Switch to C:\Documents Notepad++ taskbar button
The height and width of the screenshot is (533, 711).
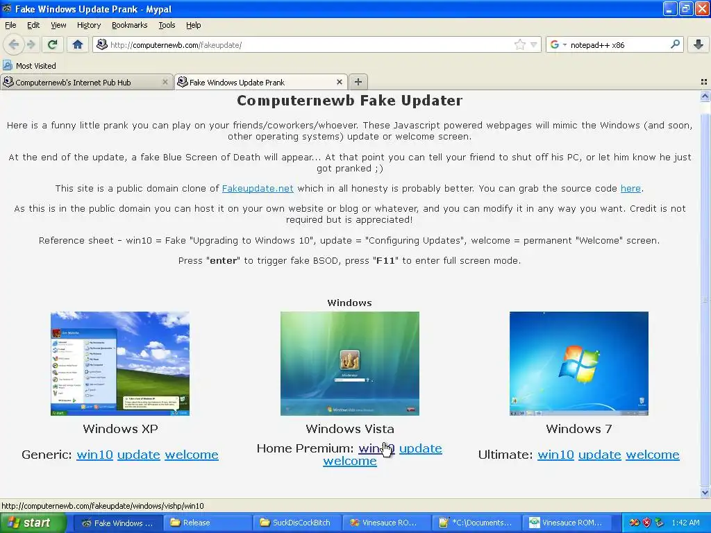click(x=476, y=523)
